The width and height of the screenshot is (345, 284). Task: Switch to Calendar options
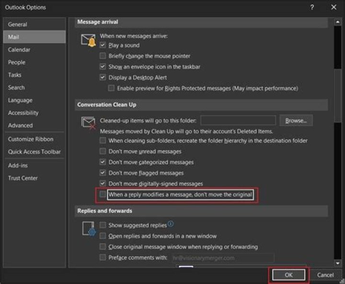pos(34,49)
